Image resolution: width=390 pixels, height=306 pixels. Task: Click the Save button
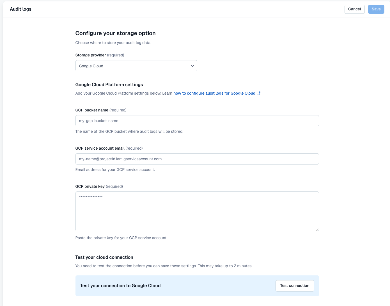pos(376,9)
